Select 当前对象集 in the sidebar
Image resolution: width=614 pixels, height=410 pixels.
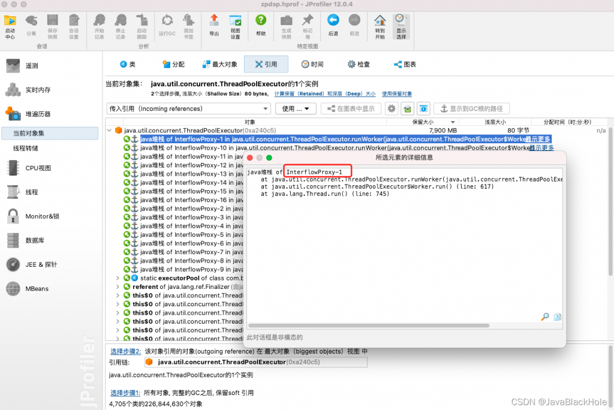click(50, 133)
